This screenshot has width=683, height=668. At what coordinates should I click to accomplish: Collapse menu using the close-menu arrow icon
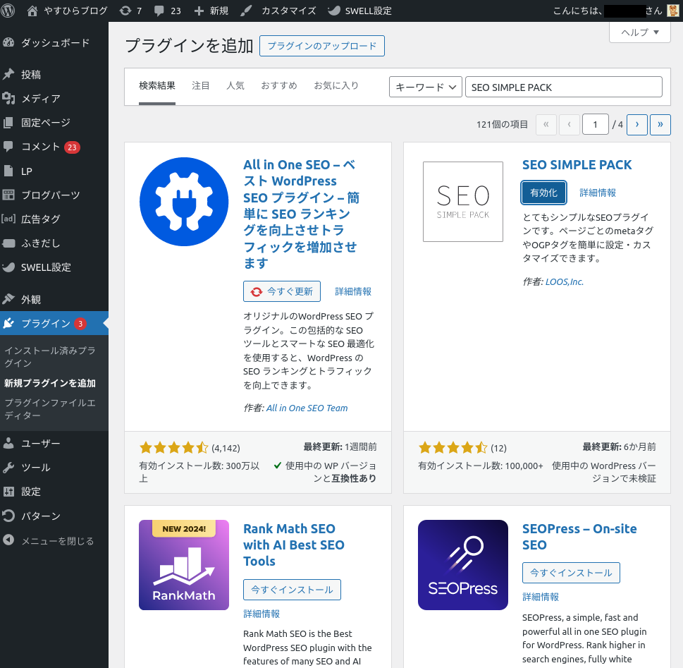tap(8, 540)
